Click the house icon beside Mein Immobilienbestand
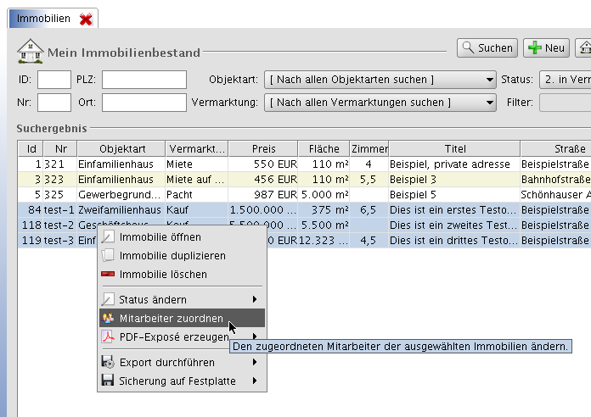The height and width of the screenshot is (417, 591). (x=30, y=50)
